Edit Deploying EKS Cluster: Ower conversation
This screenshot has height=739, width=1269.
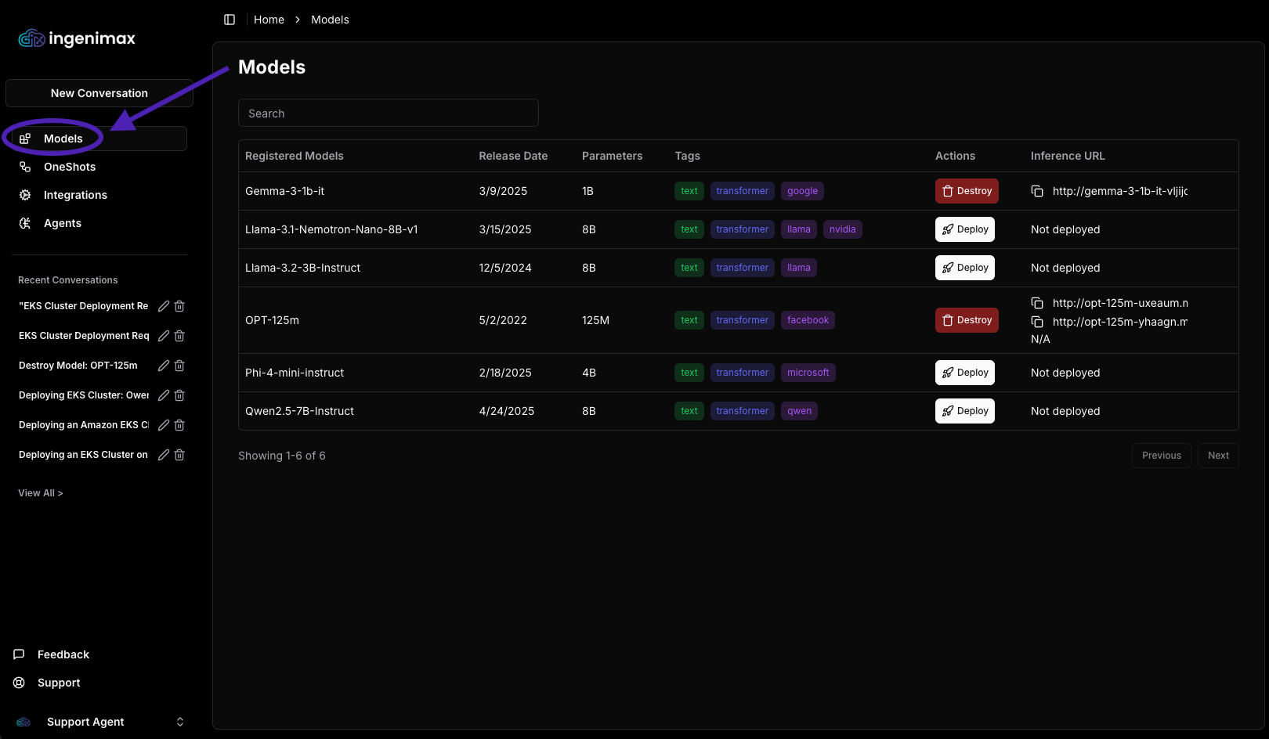pyautogui.click(x=164, y=395)
